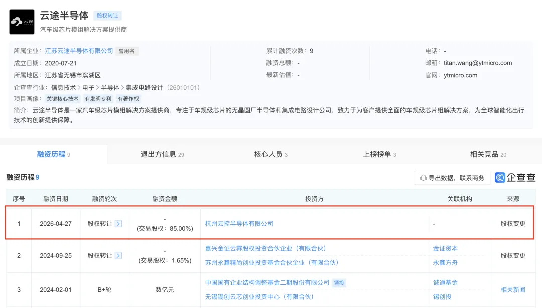This screenshot has height=308, width=542.
Task: Click 股权变更 source in row 2024-09-25
Action: coord(513,255)
